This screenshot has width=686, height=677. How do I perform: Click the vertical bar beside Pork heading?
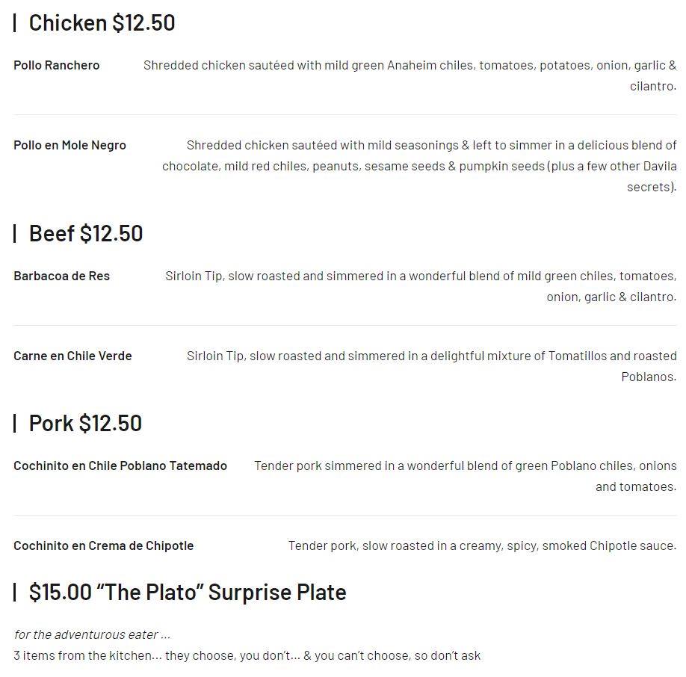(15, 423)
